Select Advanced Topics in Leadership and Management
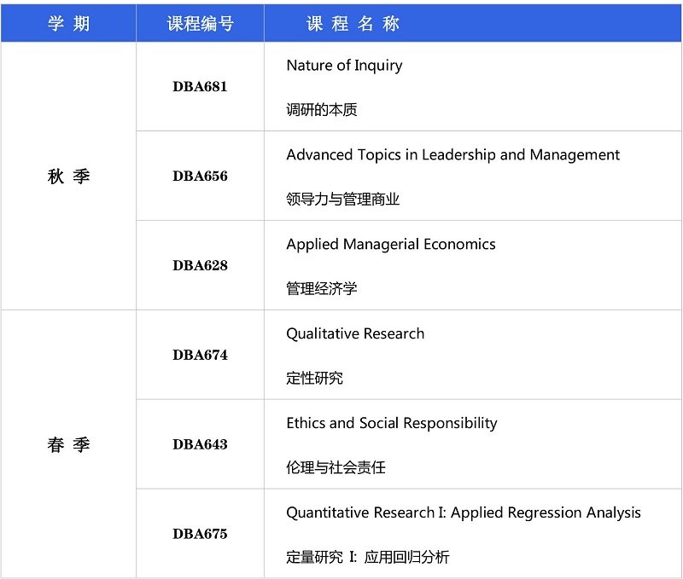The width and height of the screenshot is (683, 579). pyautogui.click(x=453, y=155)
